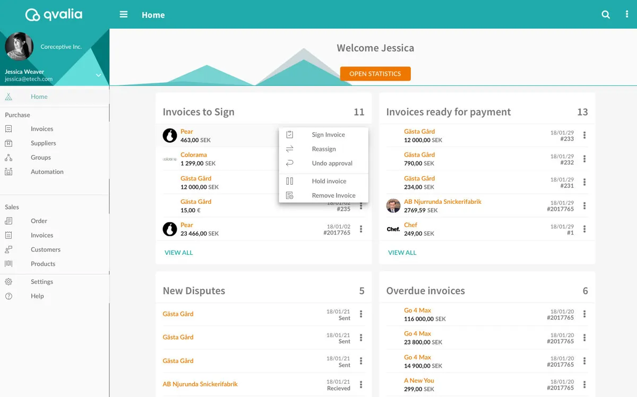Click the Overdue invoices count 6
637x397 pixels.
point(585,291)
